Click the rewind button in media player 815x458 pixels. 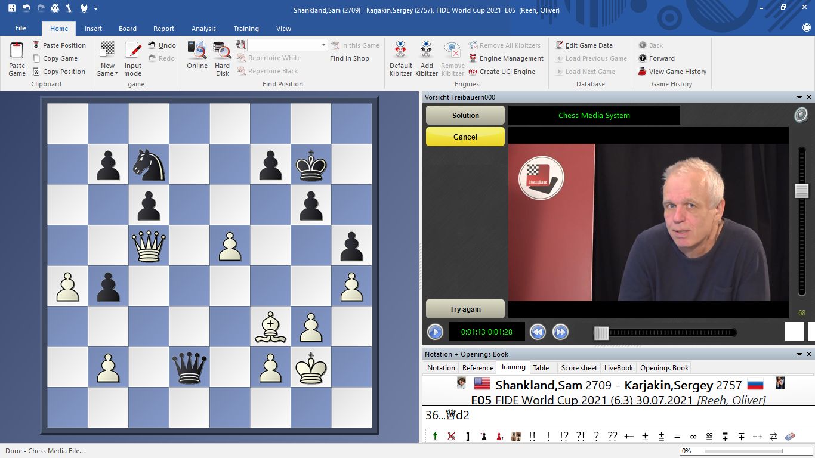(538, 332)
